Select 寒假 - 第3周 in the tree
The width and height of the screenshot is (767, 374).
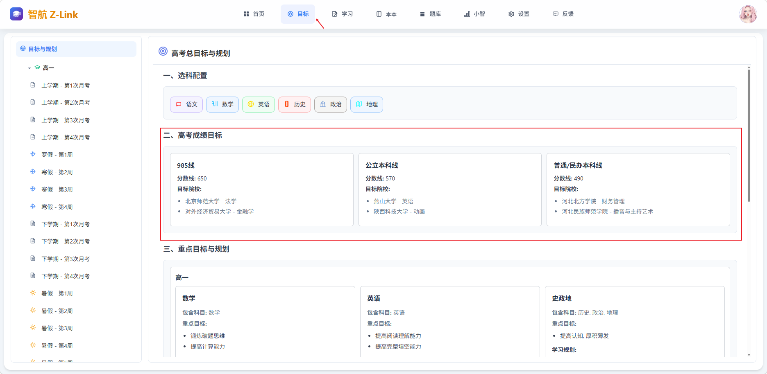click(57, 189)
